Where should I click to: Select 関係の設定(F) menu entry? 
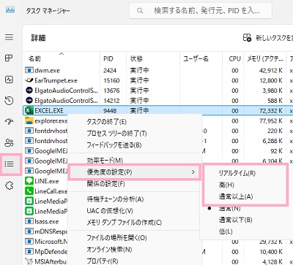click(106, 184)
